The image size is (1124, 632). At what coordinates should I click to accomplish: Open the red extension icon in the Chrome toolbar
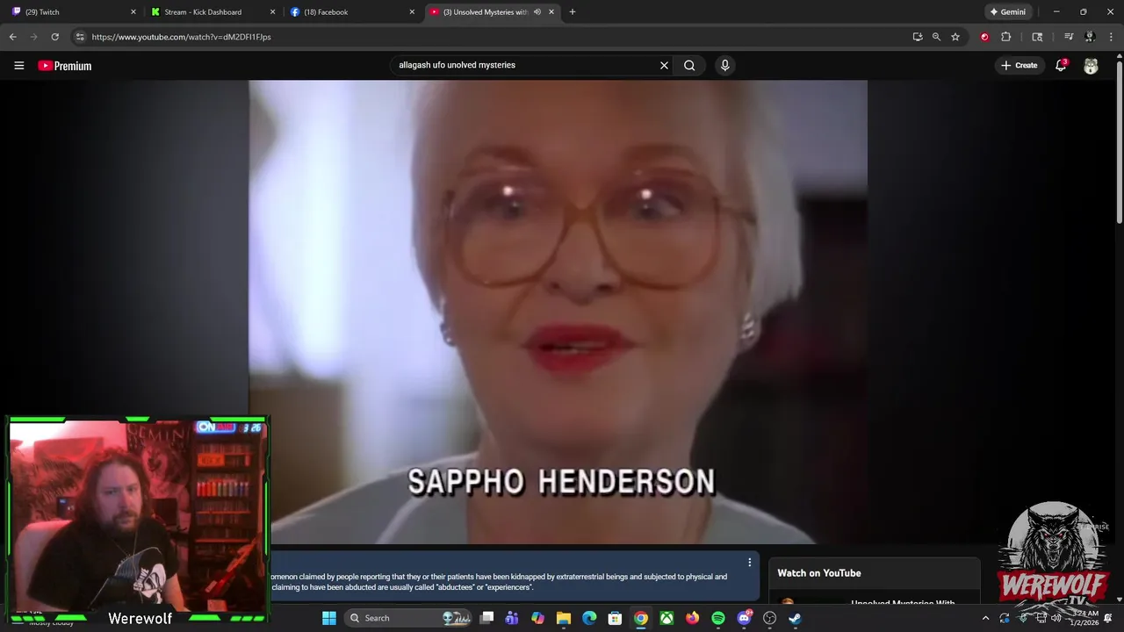(984, 37)
